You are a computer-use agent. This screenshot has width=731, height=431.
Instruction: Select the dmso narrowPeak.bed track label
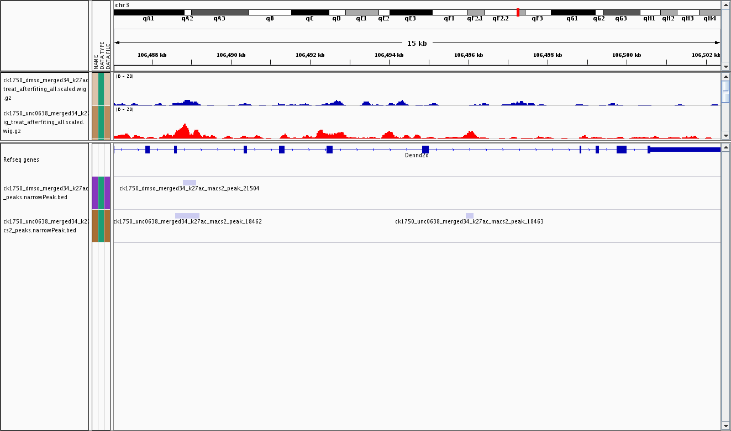[45, 193]
